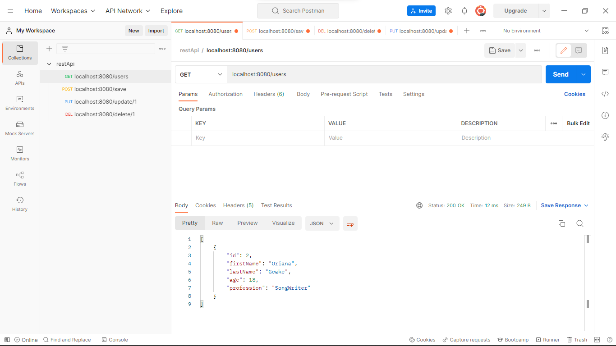Open the hamburger menu icon

tap(10, 11)
